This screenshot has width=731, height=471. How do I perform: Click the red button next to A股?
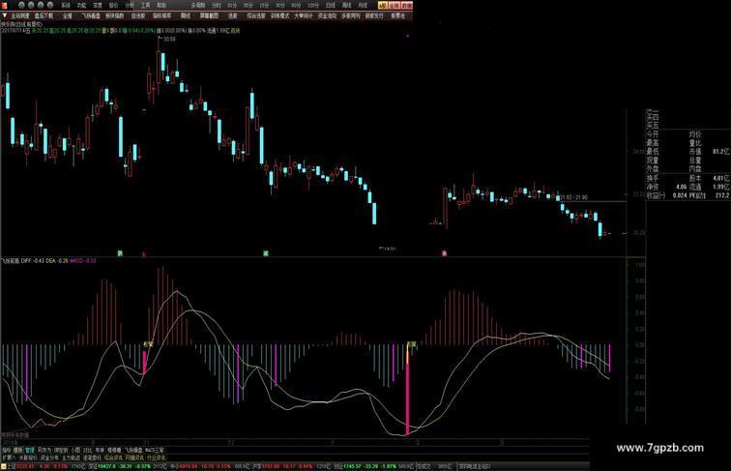395,5
